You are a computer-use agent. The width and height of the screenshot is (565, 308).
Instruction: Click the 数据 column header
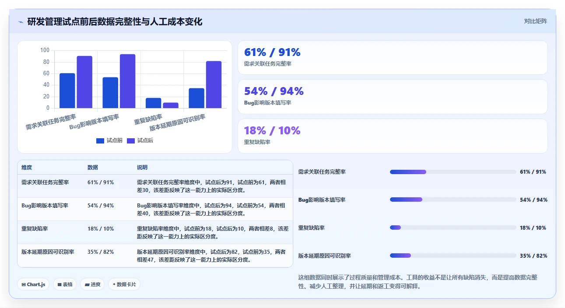[x=93, y=168]
